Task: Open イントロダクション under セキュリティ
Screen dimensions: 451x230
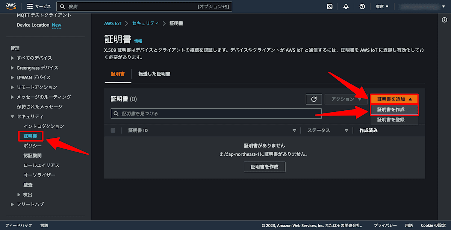Action: pyautogui.click(x=44, y=126)
